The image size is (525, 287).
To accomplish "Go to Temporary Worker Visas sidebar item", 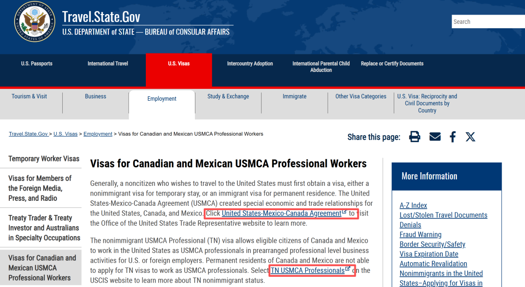I will pos(44,159).
